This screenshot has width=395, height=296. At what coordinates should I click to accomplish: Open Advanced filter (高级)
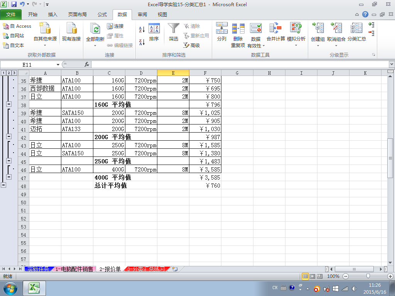coord(192,45)
